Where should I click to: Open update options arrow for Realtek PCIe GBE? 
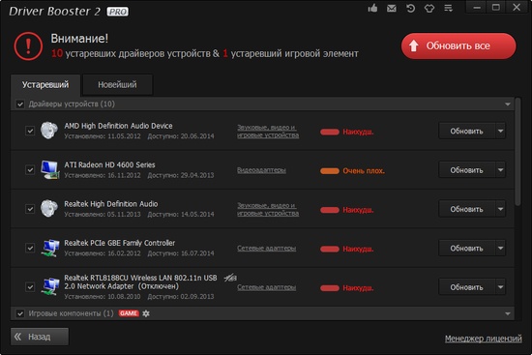(x=500, y=249)
